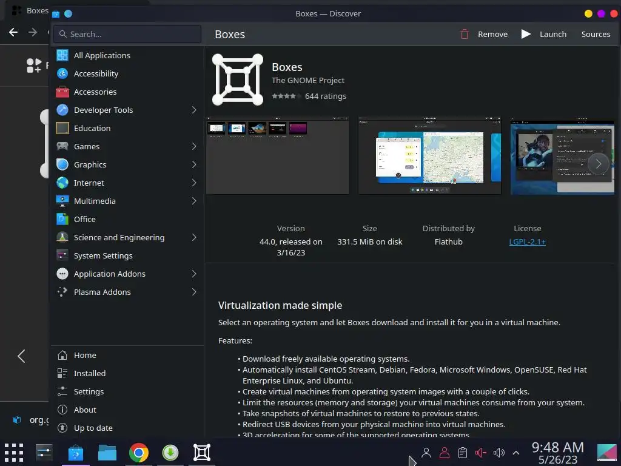Open All Applications category
The height and width of the screenshot is (466, 621).
(x=127, y=55)
